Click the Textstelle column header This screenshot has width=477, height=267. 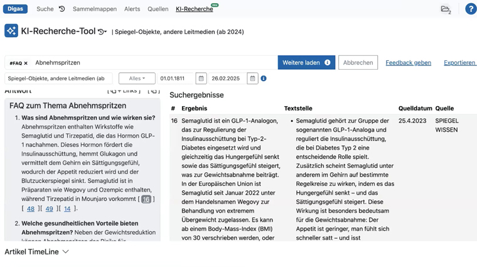click(x=298, y=109)
